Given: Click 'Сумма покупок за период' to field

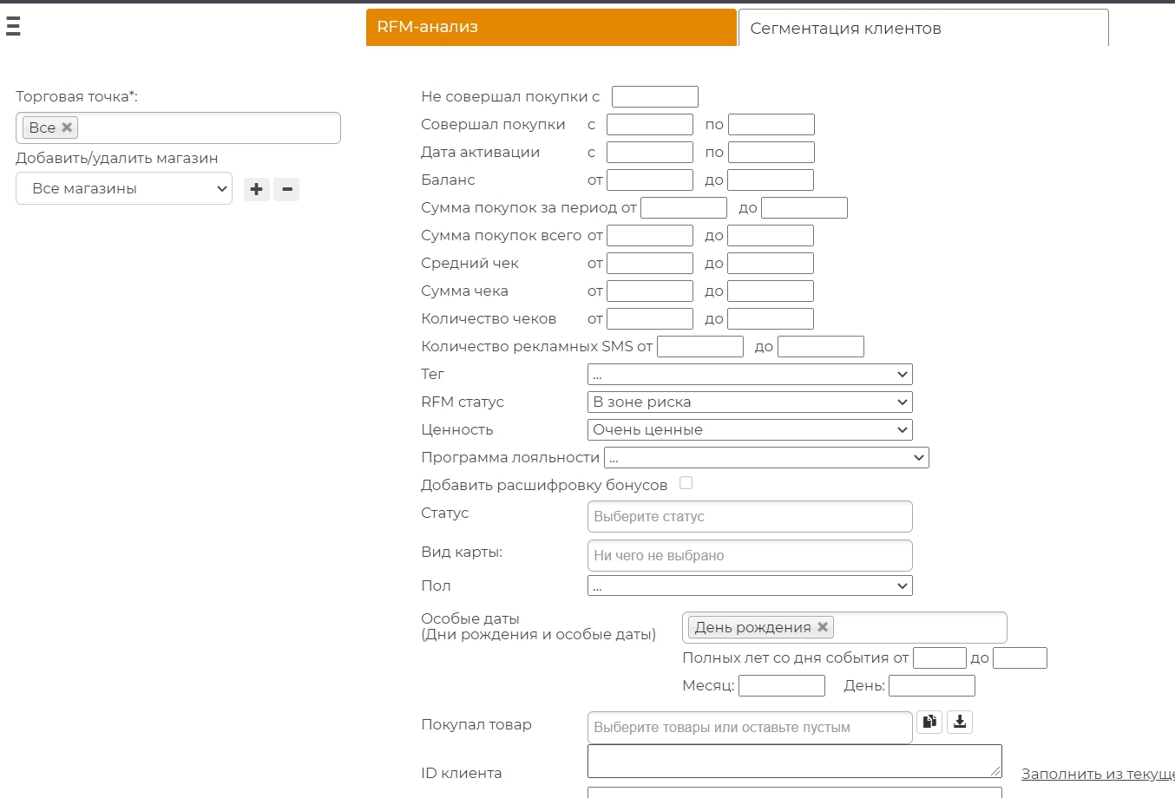Looking at the screenshot, I should pos(804,208).
